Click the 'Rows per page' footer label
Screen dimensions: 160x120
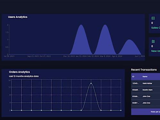click(155, 112)
